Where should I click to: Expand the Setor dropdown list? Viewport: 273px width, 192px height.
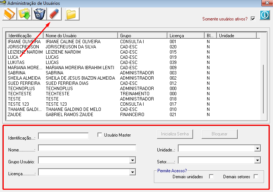[x=257, y=160]
